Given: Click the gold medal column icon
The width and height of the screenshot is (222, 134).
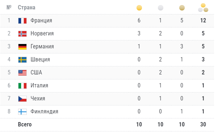Looking at the screenshot, I should click(x=139, y=8).
